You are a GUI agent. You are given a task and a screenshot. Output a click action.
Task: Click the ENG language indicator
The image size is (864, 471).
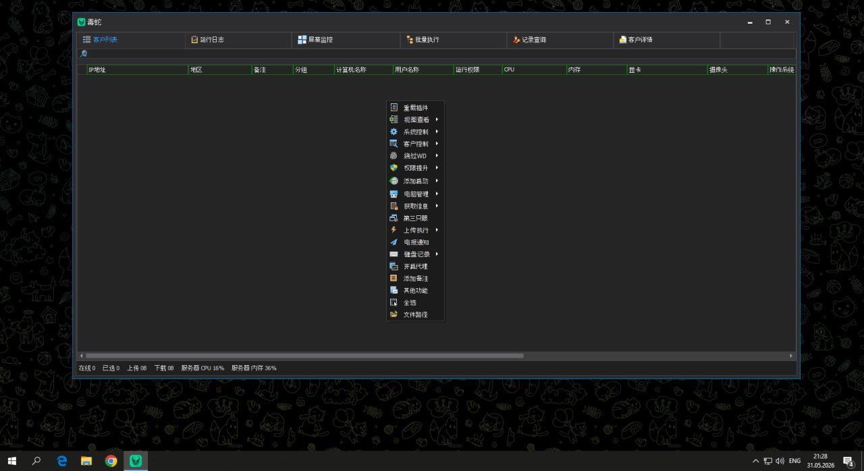(x=795, y=461)
